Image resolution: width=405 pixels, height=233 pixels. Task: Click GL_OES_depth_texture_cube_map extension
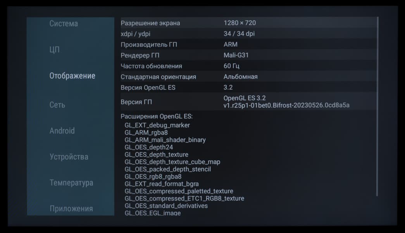coord(172,162)
